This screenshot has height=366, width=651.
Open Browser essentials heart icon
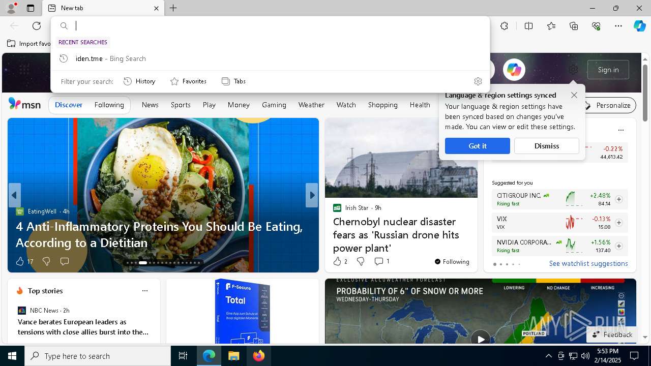596,26
